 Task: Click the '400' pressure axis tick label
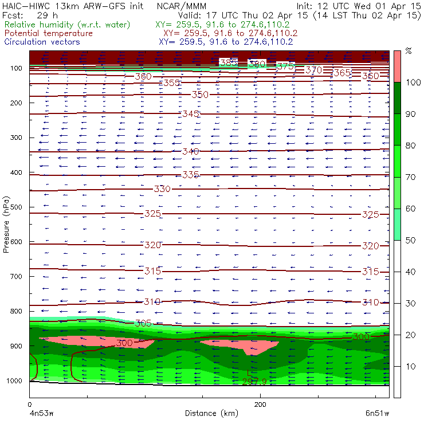pos(16,172)
